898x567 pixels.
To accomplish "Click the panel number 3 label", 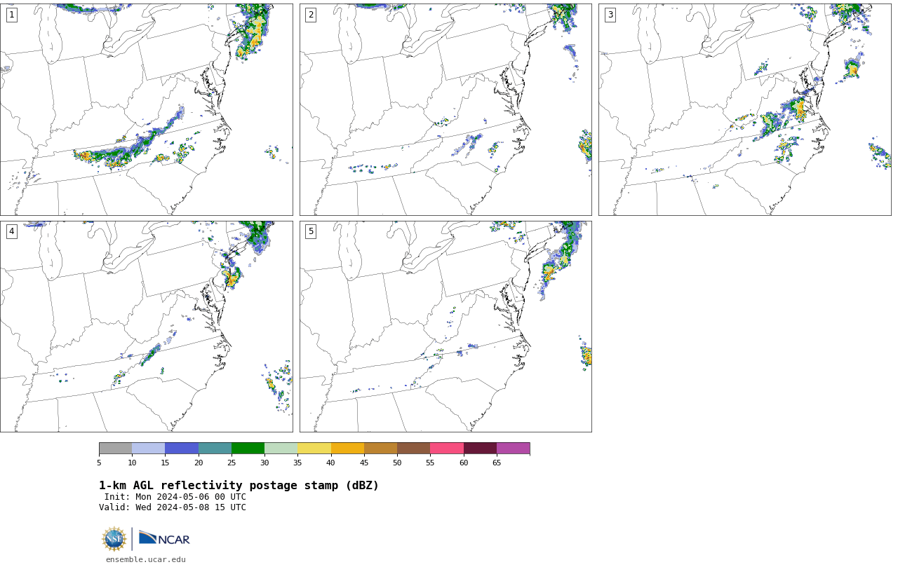I will point(610,15).
